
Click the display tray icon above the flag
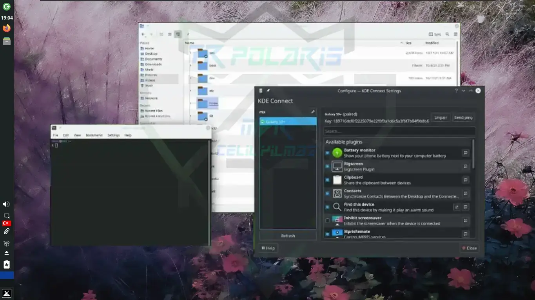(7, 216)
